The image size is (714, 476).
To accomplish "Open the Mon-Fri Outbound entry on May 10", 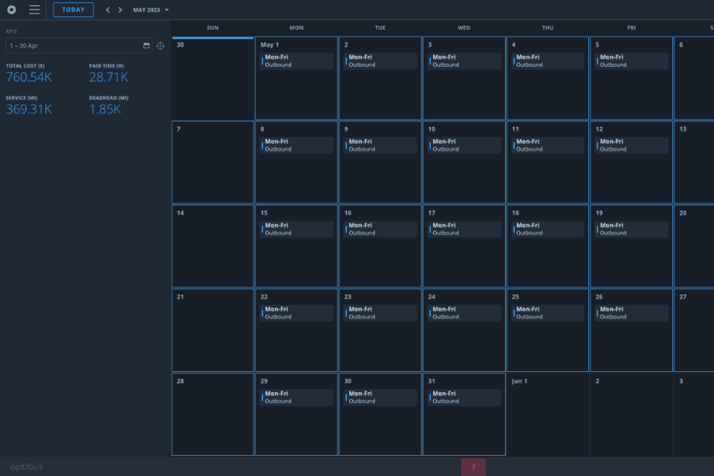I will coord(463,144).
